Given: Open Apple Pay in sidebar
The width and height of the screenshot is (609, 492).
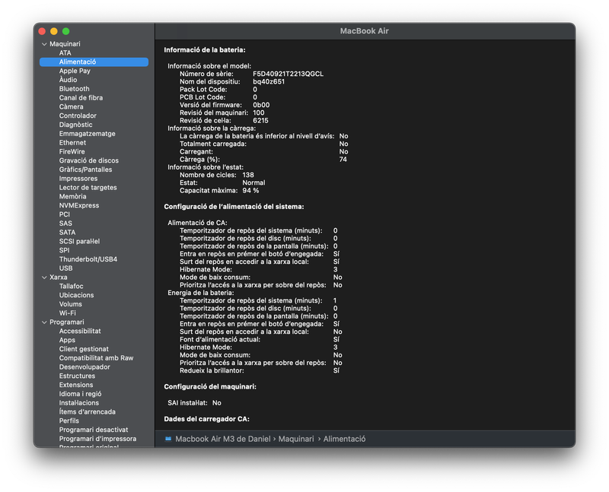Looking at the screenshot, I should pos(75,71).
